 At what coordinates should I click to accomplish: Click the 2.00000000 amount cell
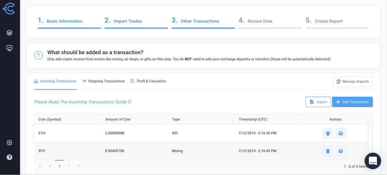tap(134, 133)
